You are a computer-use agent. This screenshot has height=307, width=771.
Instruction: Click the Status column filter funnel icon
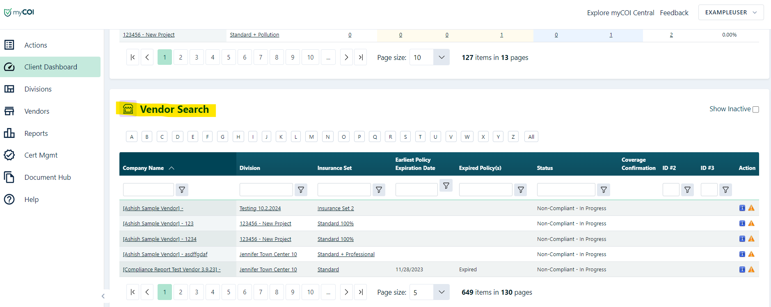point(604,190)
